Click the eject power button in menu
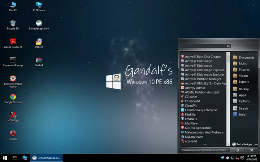260x162 pixels. click(x=238, y=150)
